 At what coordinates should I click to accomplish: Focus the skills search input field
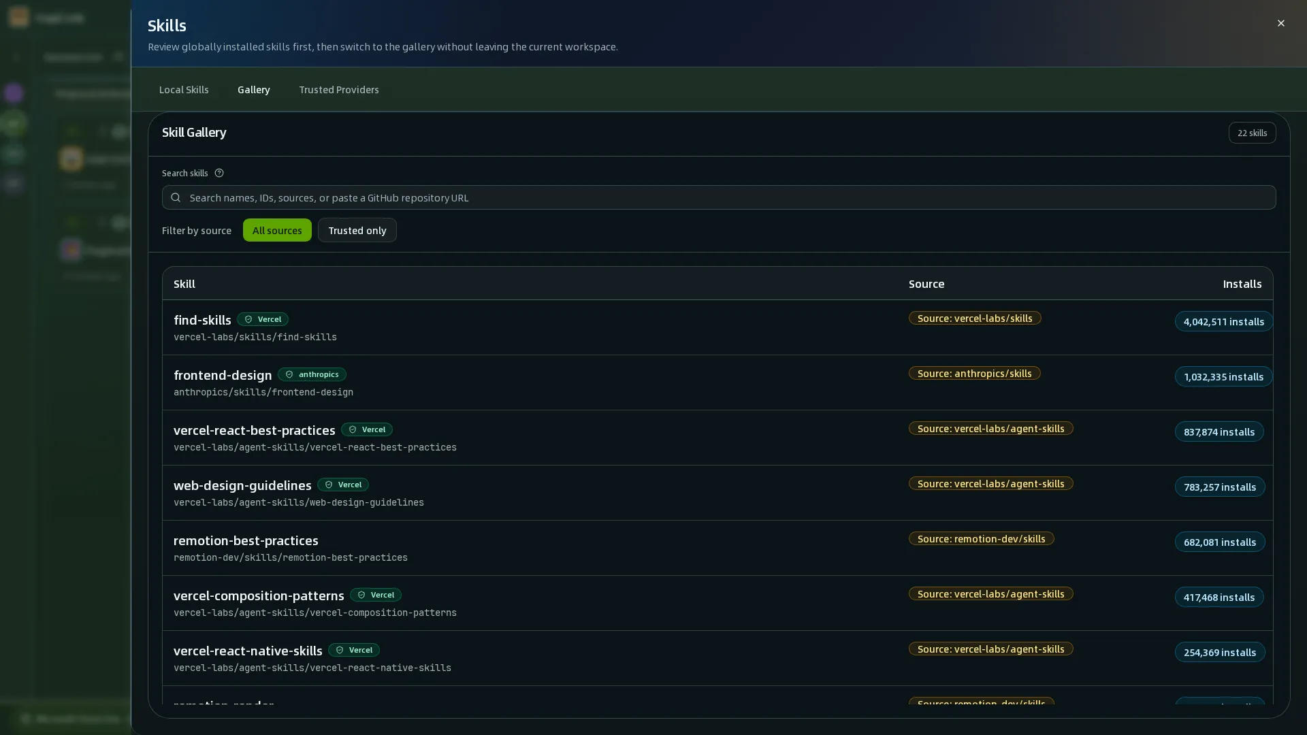[x=719, y=197]
